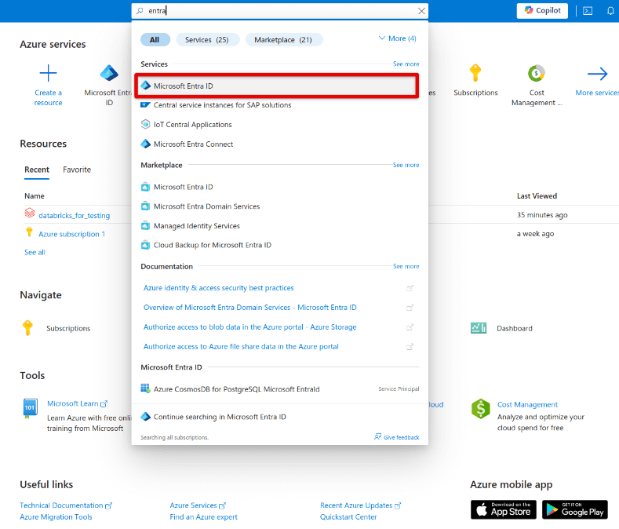Click external link icon for blob data doc
Screen dimensions: 619x529
tap(410, 327)
